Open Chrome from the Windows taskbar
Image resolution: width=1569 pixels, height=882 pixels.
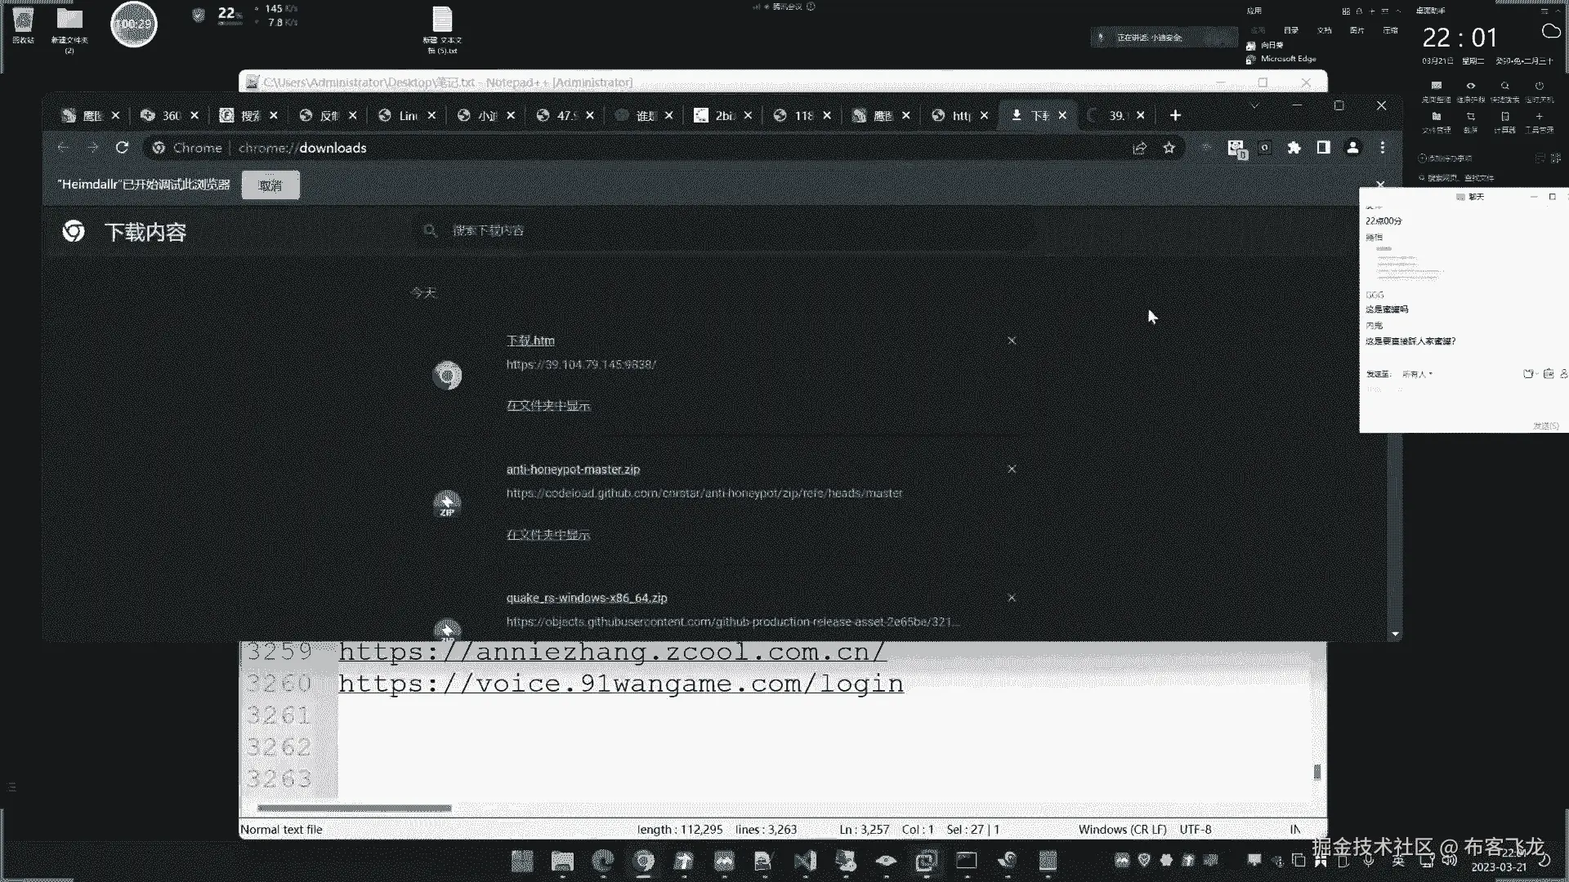[644, 861]
